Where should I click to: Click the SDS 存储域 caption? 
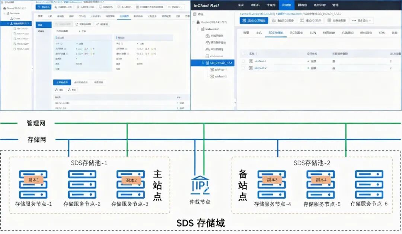click(201, 223)
